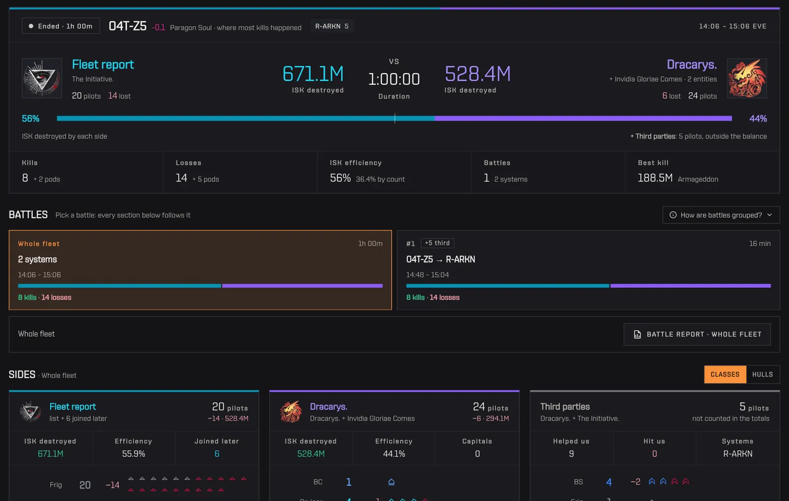Click the Capitals value '0' in Dracarys card
The height and width of the screenshot is (501, 789).
(477, 454)
